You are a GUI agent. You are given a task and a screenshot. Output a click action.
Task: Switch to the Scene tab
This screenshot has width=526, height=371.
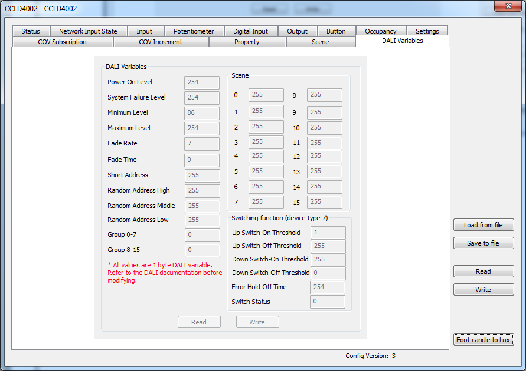tap(321, 42)
